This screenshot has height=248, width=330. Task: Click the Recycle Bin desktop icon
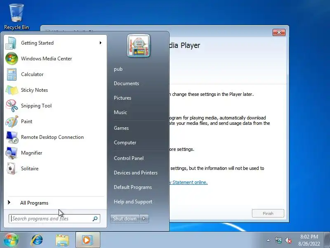coord(16,17)
